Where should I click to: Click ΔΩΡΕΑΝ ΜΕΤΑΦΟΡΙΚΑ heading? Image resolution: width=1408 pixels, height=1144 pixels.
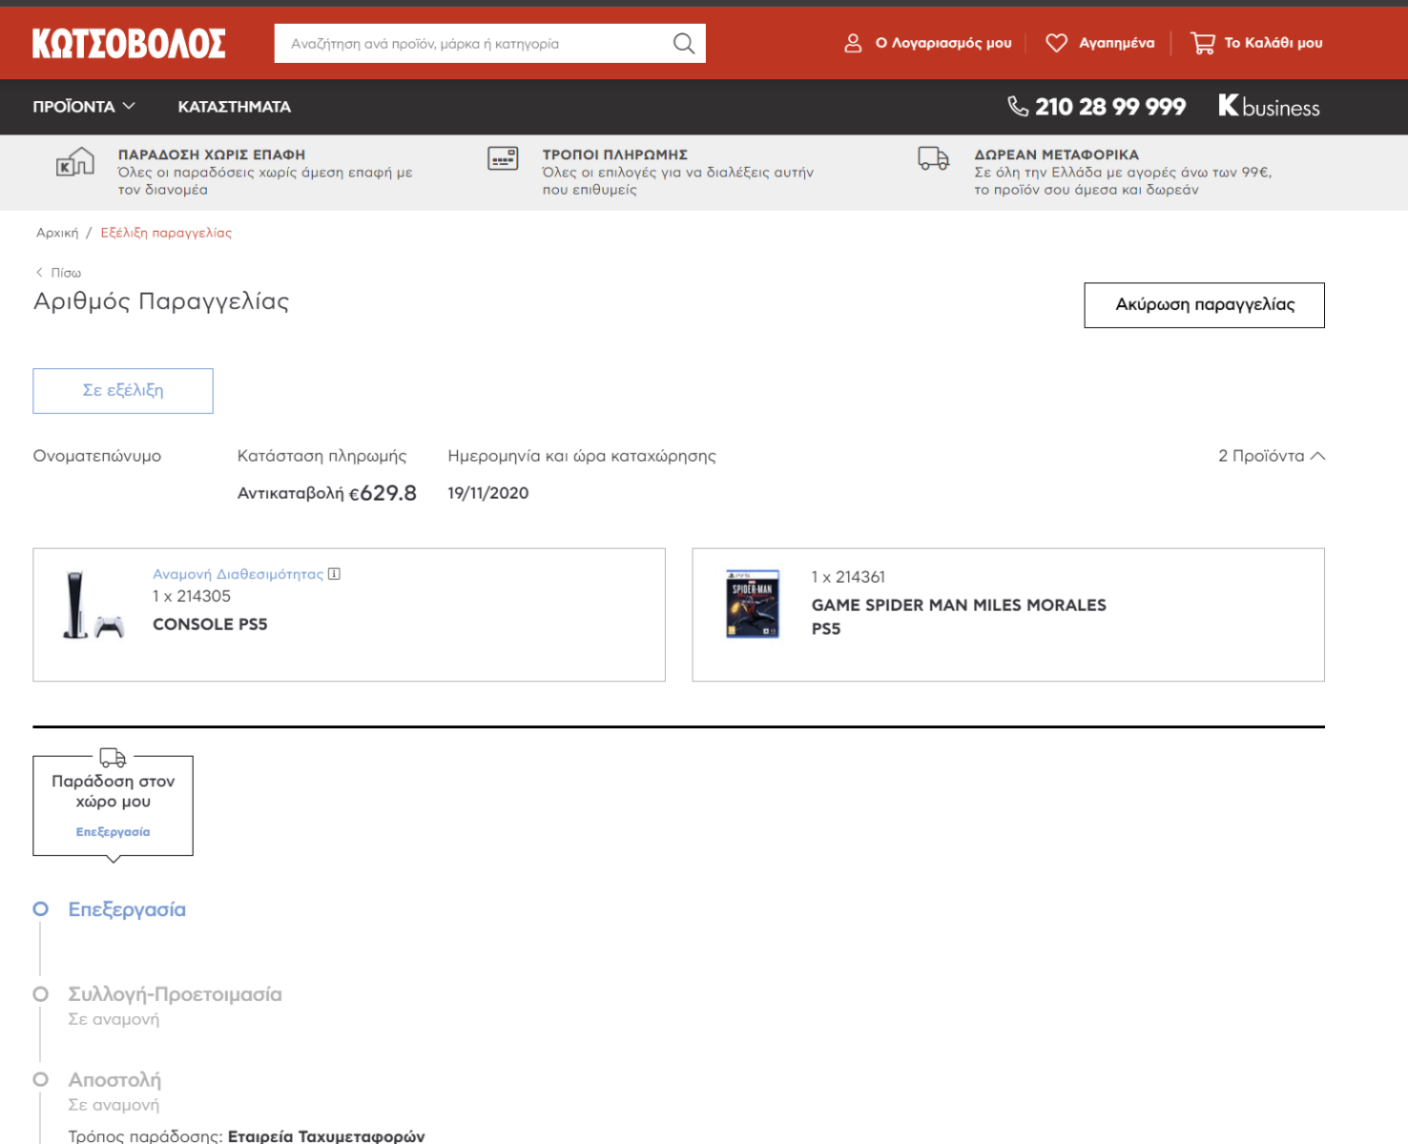[x=1057, y=154]
